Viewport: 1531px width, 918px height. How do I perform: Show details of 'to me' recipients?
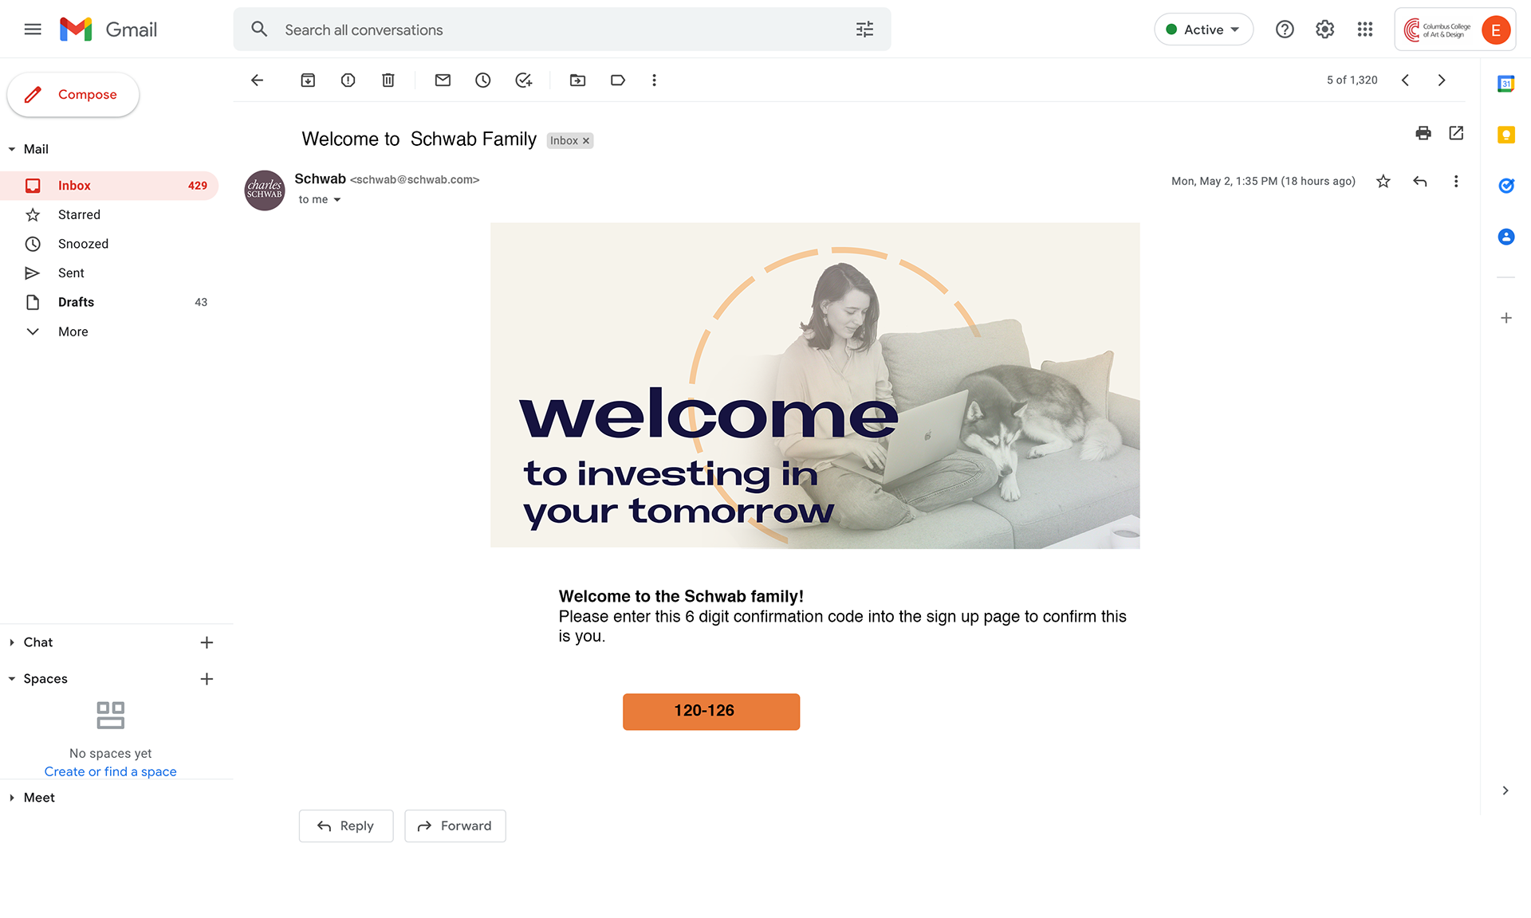click(337, 200)
